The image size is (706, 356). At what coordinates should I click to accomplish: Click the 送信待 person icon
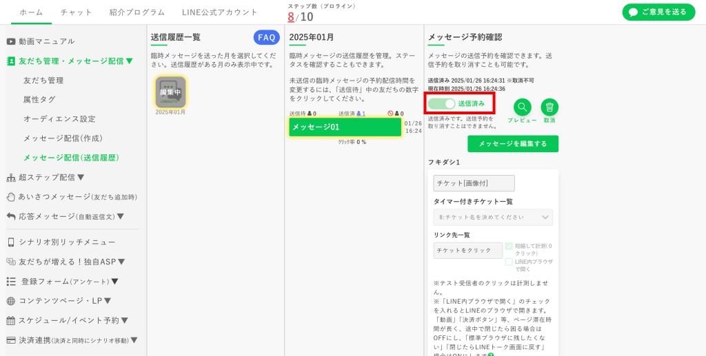coord(310,114)
